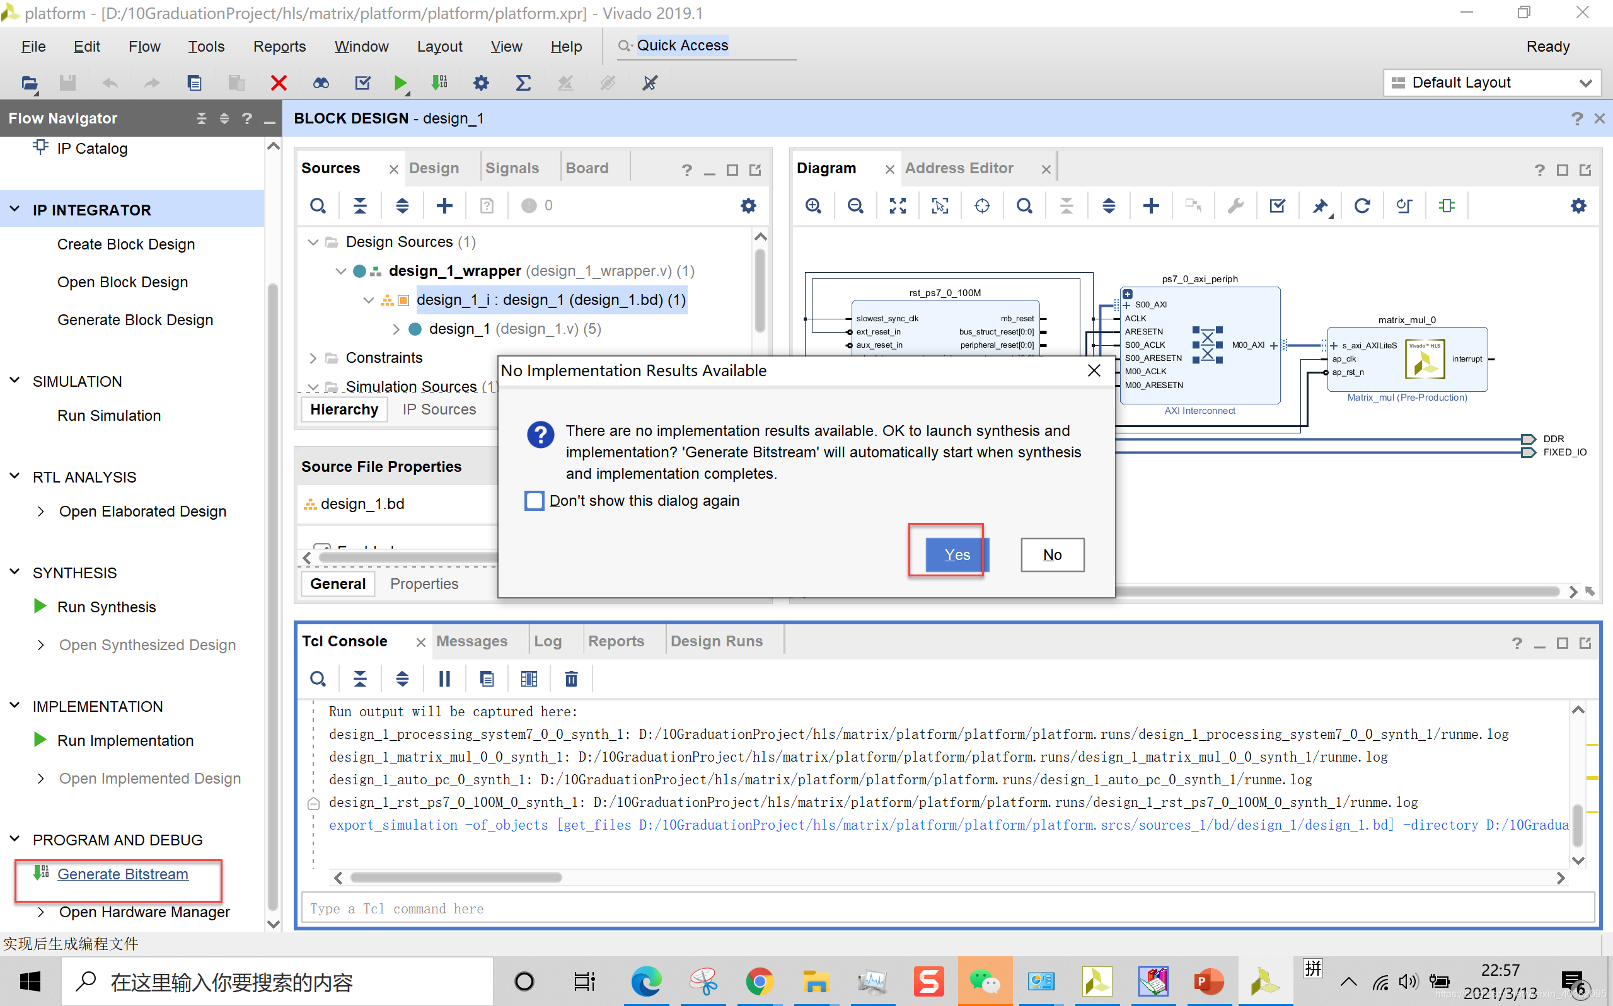Switch to the Design Runs tab
The width and height of the screenshot is (1613, 1006).
[716, 641]
